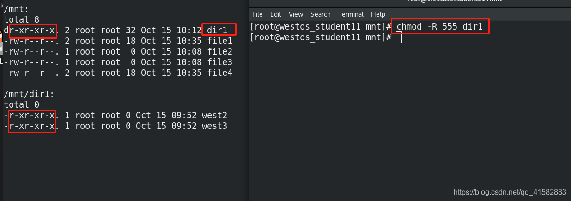571x201 pixels.
Task: Click the blog.csdn.net watermark link
Action: point(510,192)
